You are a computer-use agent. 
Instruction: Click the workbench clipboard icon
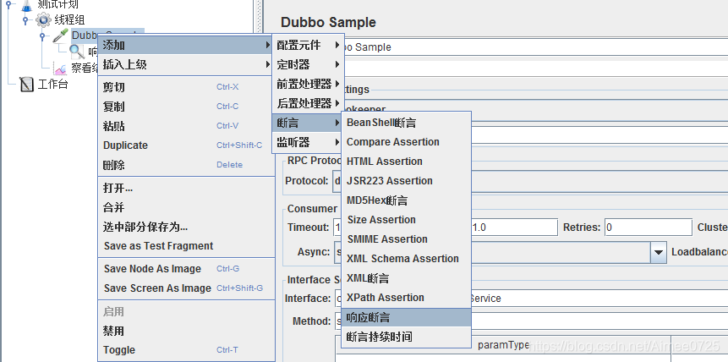(x=27, y=85)
